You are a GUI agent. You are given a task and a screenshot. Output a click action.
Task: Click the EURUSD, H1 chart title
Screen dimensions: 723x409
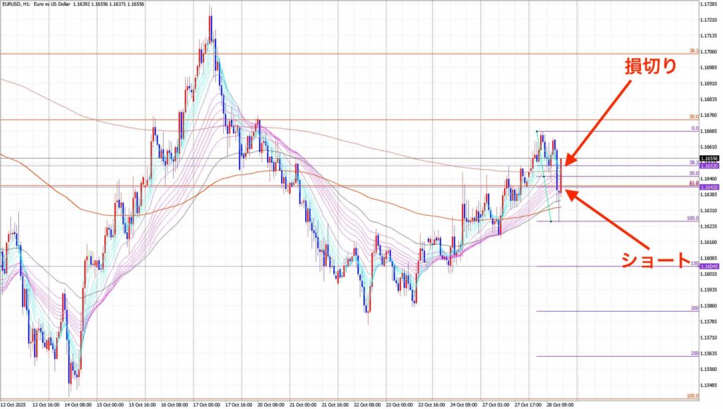tap(42, 4)
